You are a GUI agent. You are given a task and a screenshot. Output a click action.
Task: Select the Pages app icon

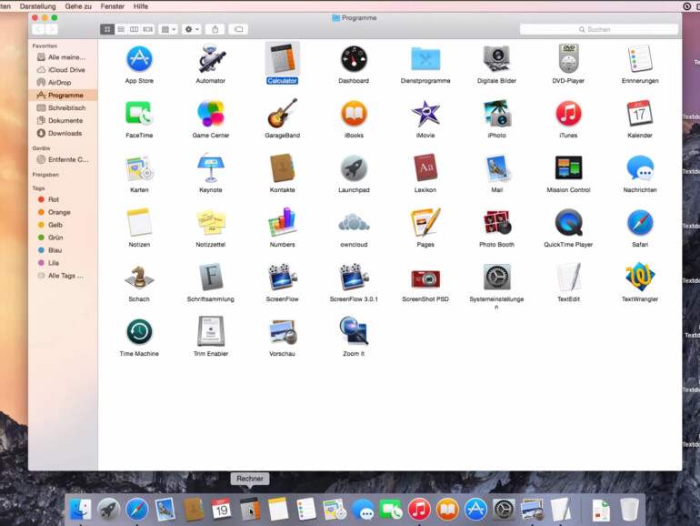coord(425,223)
